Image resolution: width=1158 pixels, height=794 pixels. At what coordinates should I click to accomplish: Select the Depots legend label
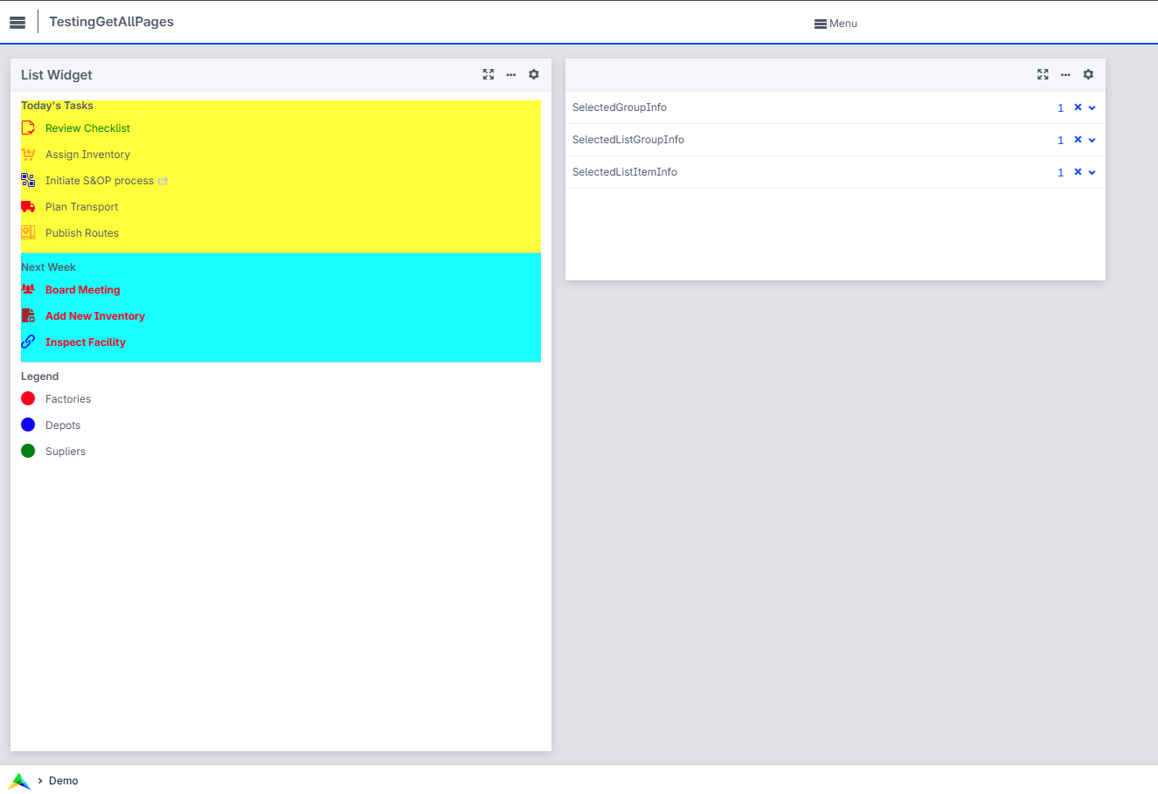[x=63, y=425]
